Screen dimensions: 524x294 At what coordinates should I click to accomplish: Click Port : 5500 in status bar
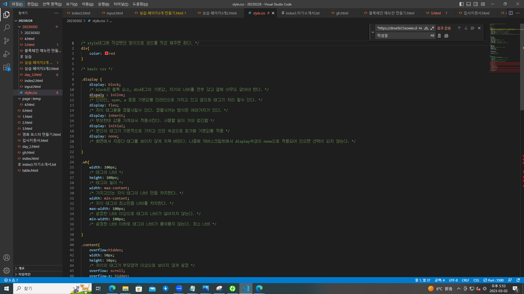[x=493, y=280]
